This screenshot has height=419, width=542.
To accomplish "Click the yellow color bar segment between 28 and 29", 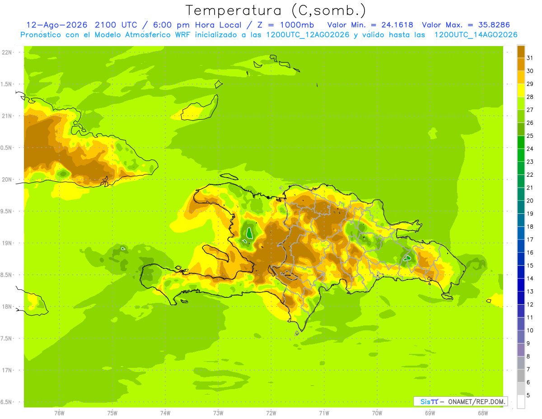I will point(521,90).
